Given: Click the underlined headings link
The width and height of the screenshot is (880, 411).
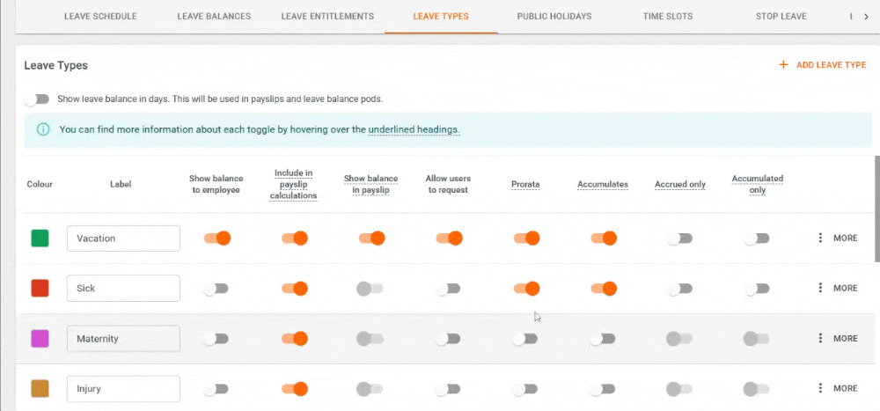Looking at the screenshot, I should click(x=414, y=129).
